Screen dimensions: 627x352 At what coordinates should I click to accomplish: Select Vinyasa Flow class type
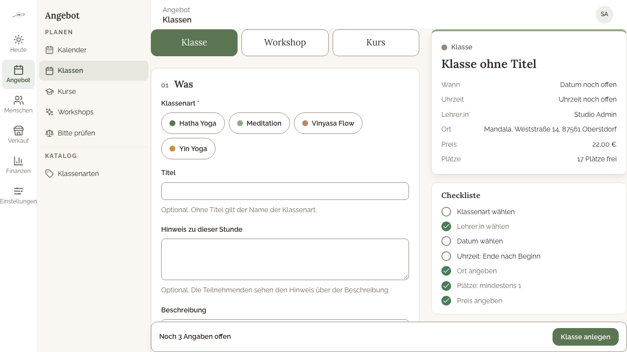click(328, 123)
